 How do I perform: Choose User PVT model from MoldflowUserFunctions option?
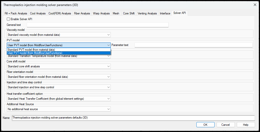[59, 53]
